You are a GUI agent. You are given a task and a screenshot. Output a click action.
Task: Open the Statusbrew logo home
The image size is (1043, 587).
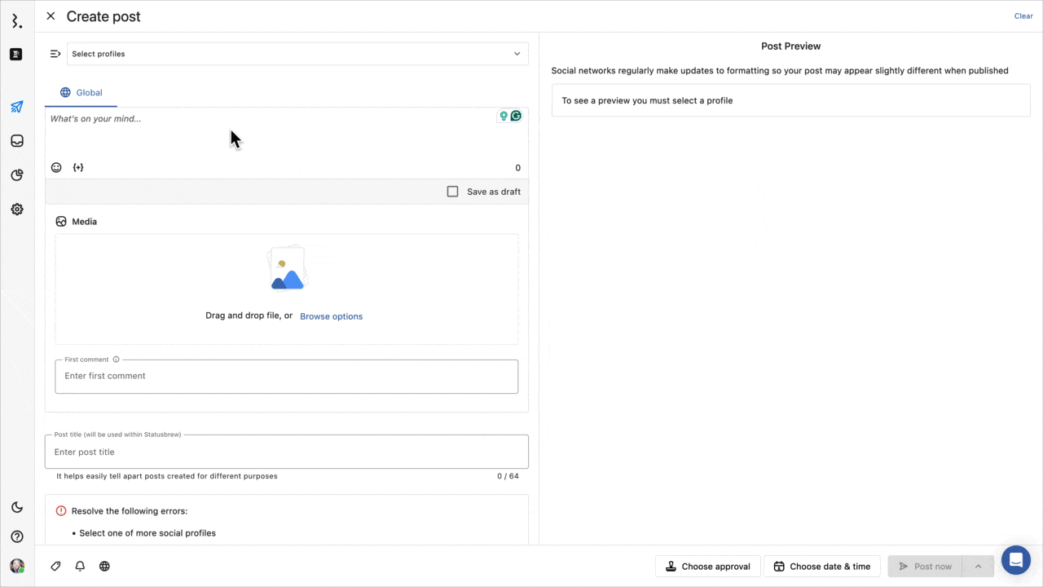tap(16, 21)
